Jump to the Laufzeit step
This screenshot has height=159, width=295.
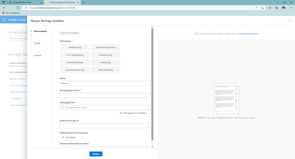pos(38,55)
